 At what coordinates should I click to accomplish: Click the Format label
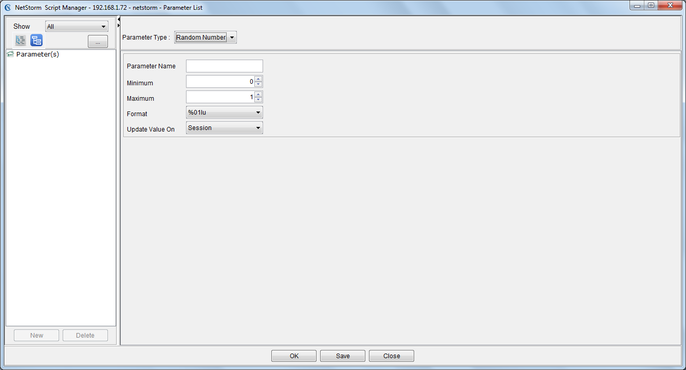[137, 114]
